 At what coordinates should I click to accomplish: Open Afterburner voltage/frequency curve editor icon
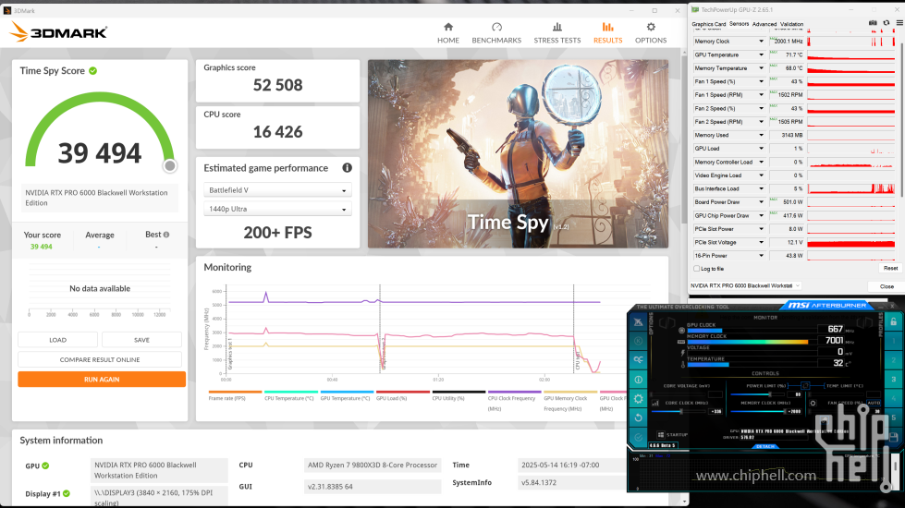[x=655, y=403]
